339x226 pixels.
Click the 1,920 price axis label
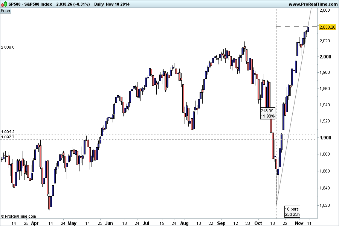coord(325,121)
